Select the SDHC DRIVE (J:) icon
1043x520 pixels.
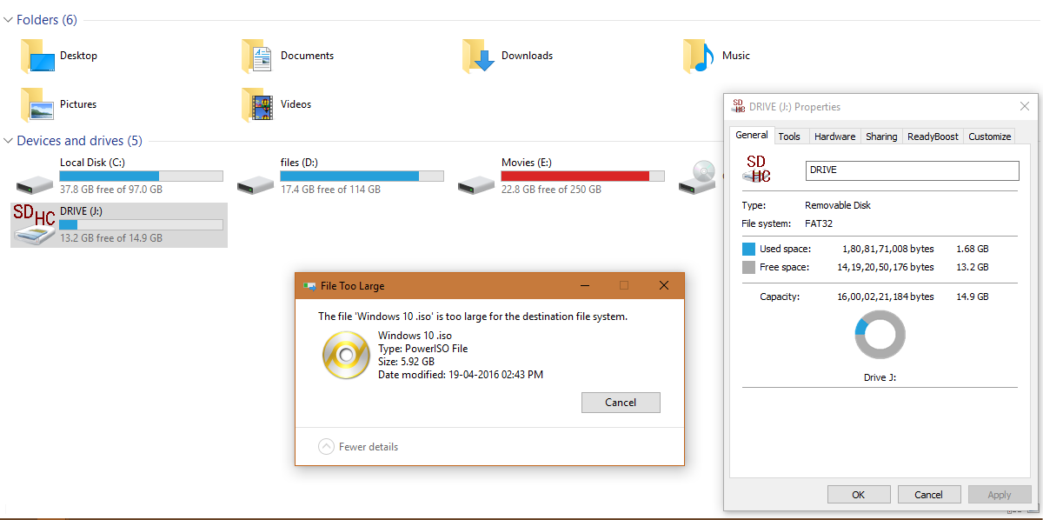tap(34, 225)
